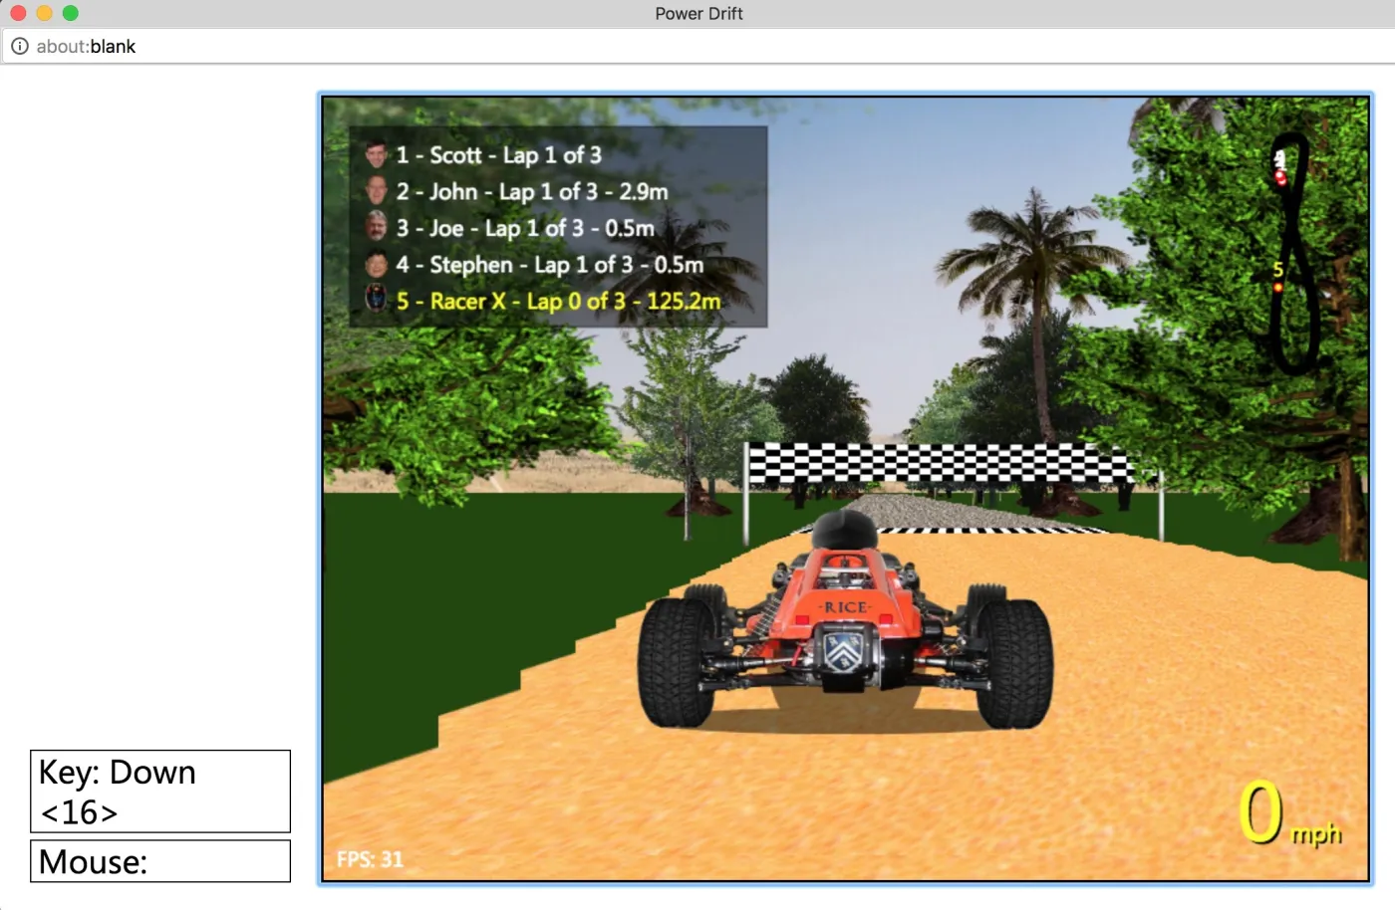Image resolution: width=1395 pixels, height=910 pixels.
Task: Click the red RICE race car
Action: (844, 622)
